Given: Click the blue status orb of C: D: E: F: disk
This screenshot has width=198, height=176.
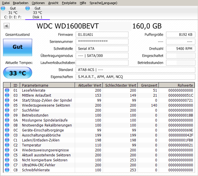Looking at the screenshot, I should [3, 8].
